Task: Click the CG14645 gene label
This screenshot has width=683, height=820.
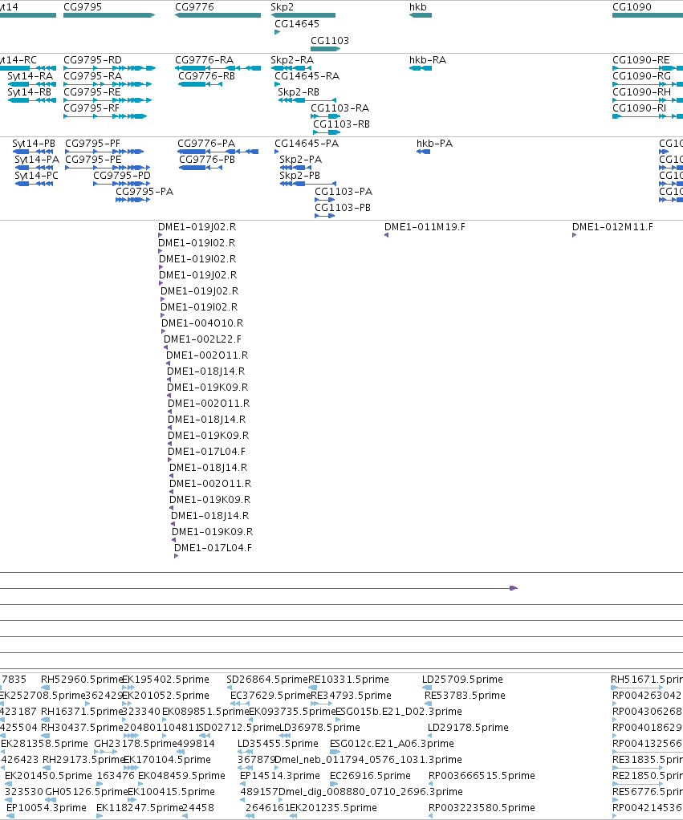Action: pos(297,23)
